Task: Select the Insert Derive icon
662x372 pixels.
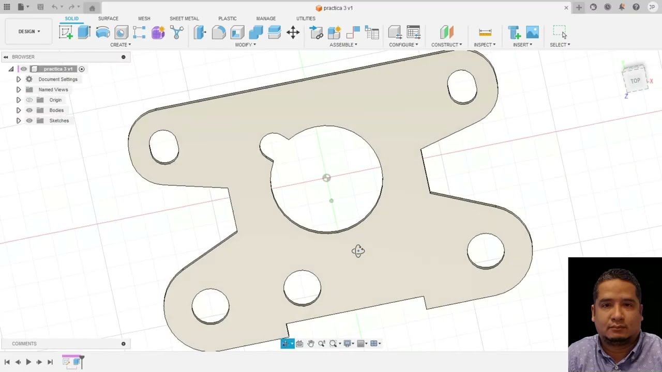Action: [x=514, y=33]
